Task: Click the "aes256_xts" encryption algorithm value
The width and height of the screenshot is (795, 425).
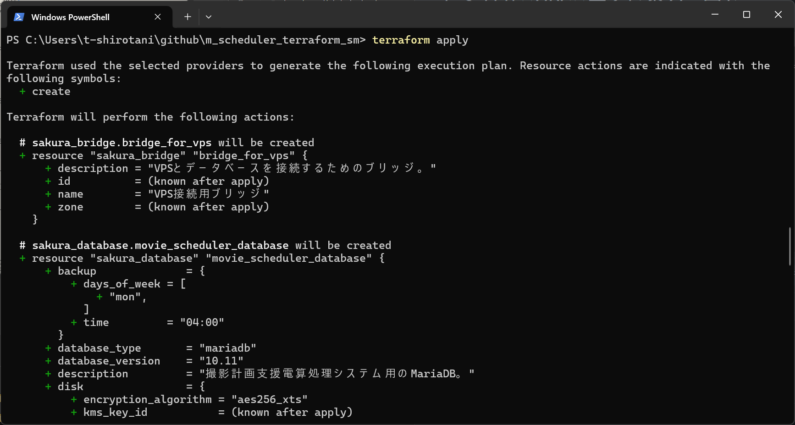Action: (x=269, y=399)
